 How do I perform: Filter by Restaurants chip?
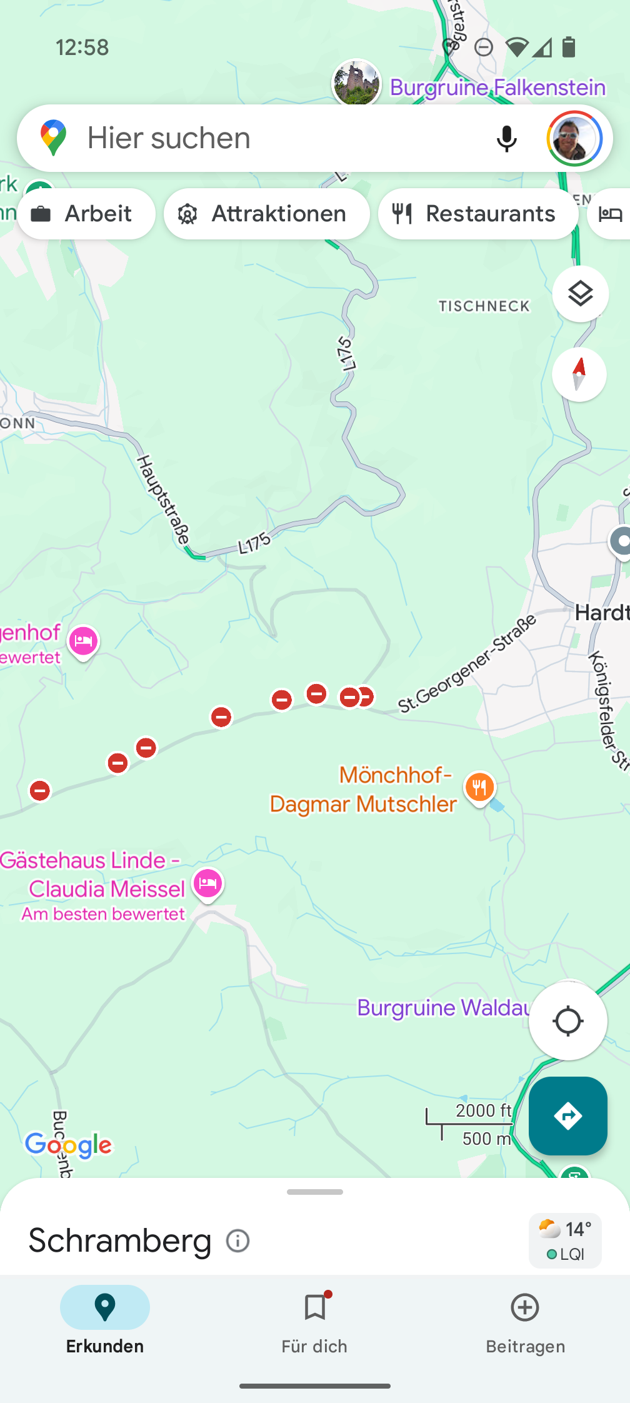(x=478, y=214)
